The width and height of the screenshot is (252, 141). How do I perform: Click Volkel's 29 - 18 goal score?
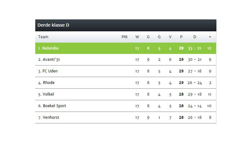tap(195, 94)
